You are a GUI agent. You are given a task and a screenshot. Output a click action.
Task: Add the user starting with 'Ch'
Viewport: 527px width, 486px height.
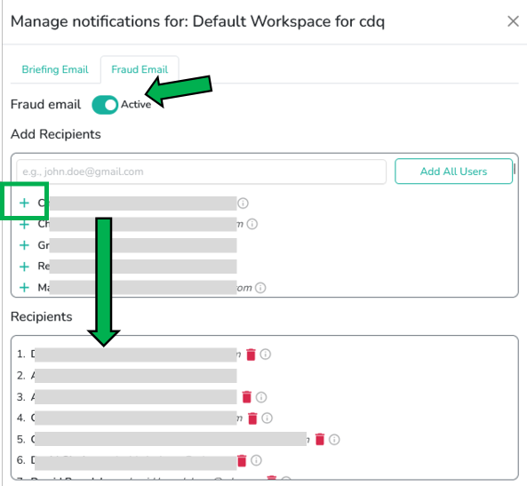click(24, 224)
